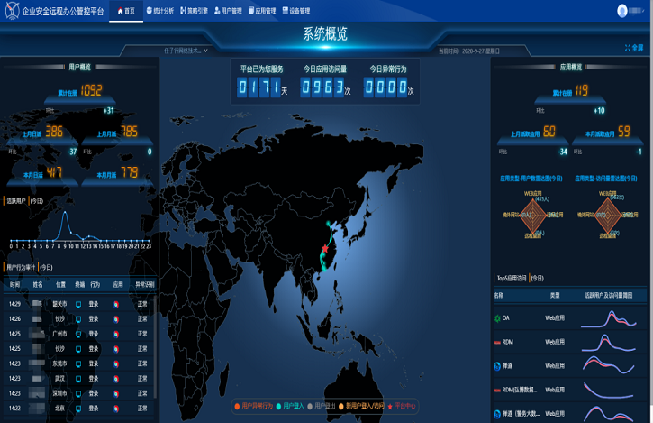Click the 禅道 blue app icon
Viewport: 653px width, 423px height.
click(496, 366)
